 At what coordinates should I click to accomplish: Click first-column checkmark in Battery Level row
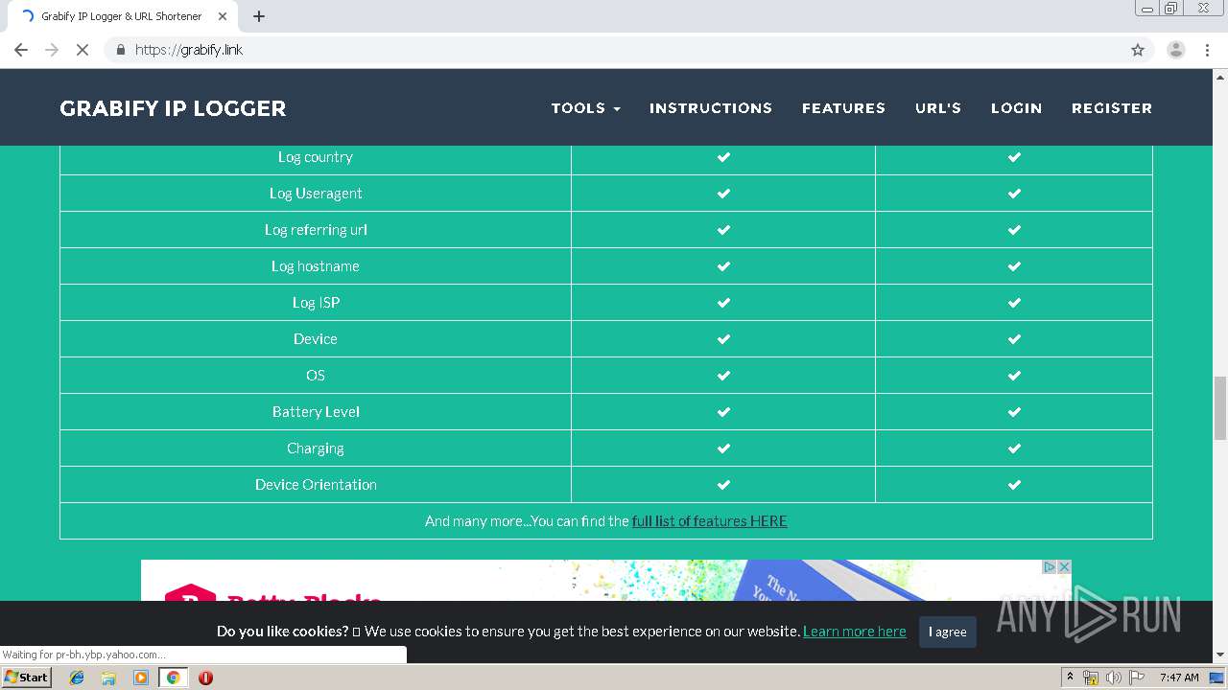[x=723, y=412]
